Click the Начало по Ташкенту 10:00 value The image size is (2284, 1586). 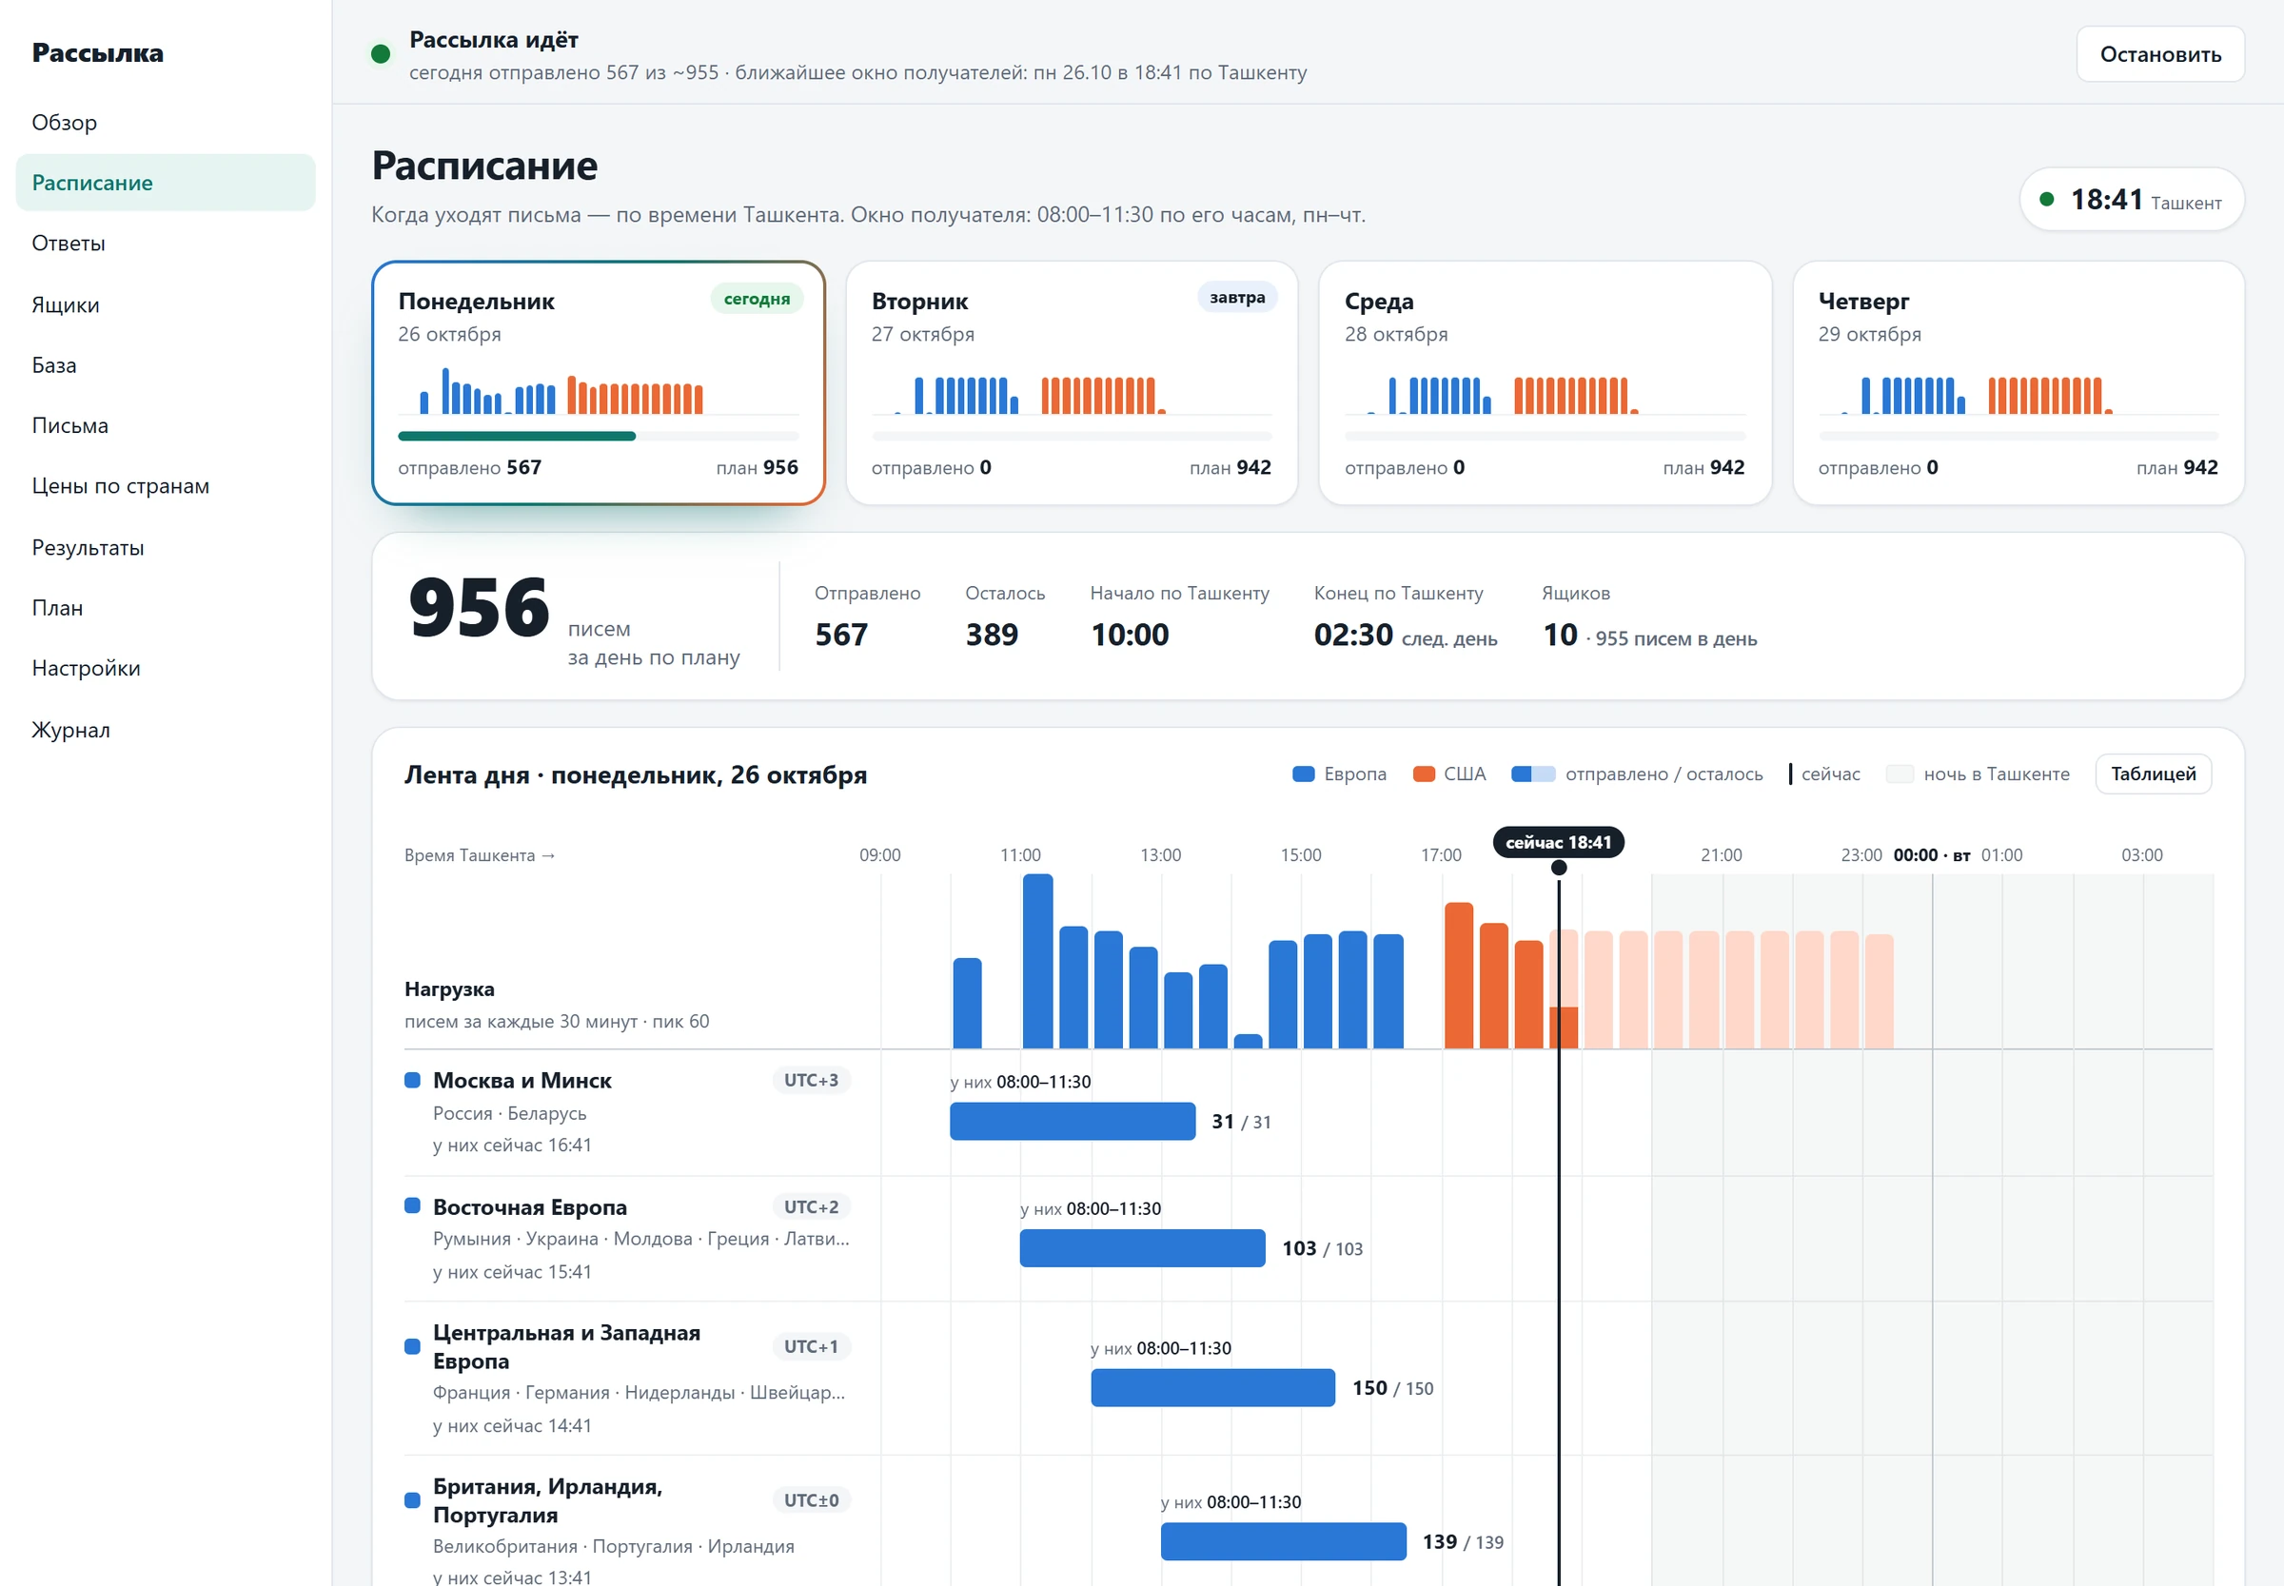coord(1130,635)
